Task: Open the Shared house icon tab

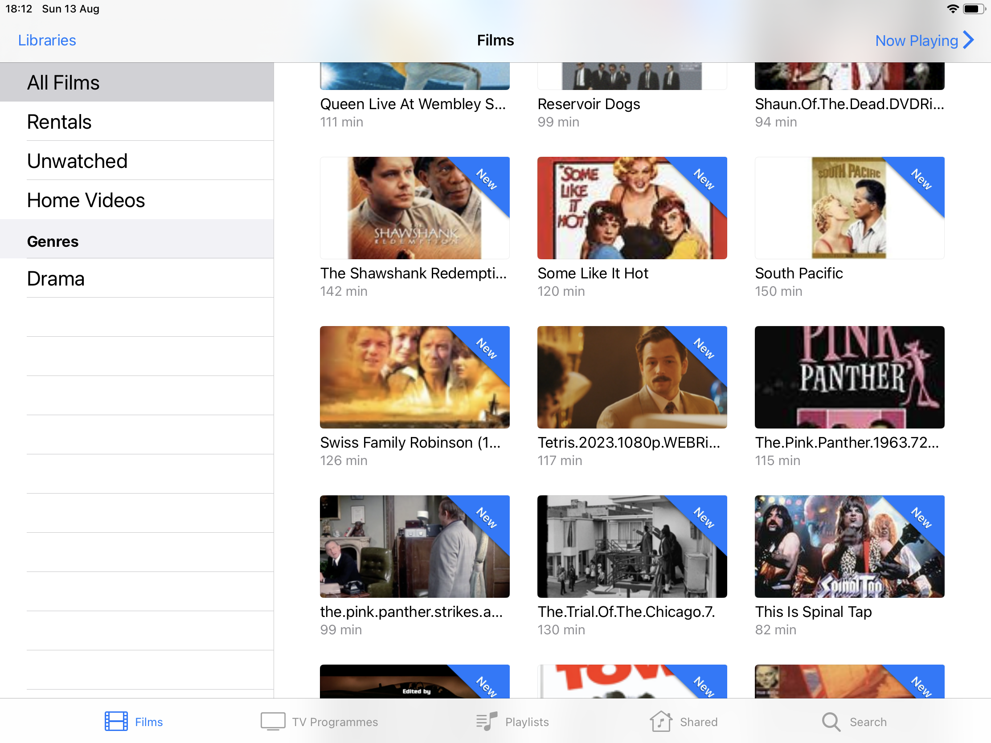Action: pos(661,721)
